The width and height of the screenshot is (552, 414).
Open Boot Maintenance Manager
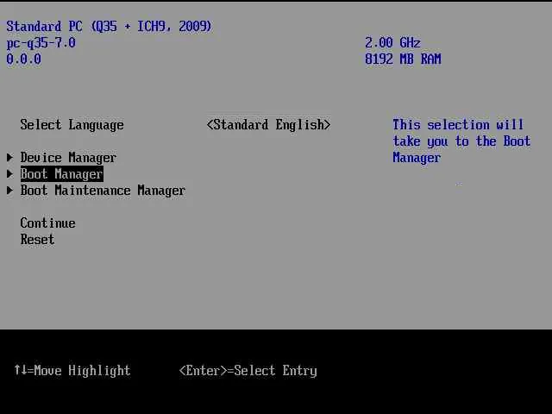(x=103, y=191)
